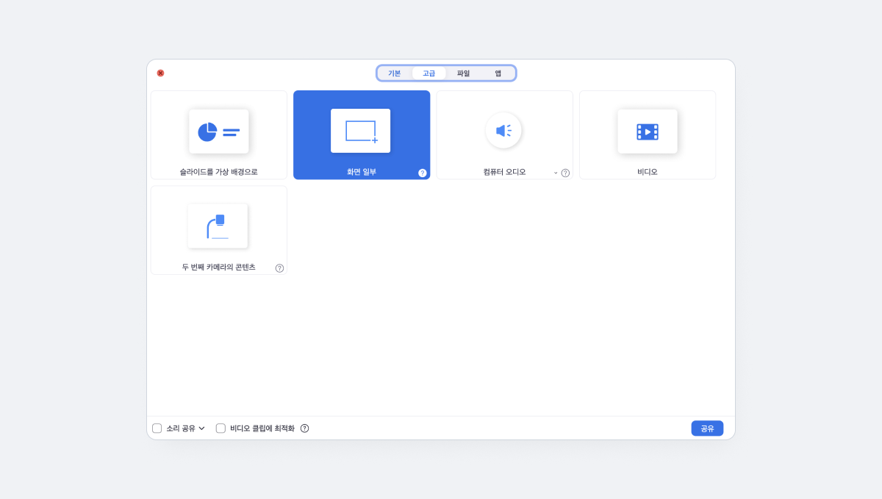The width and height of the screenshot is (882, 499).
Task: Click the 컴퓨터 오디오 label
Action: [504, 172]
